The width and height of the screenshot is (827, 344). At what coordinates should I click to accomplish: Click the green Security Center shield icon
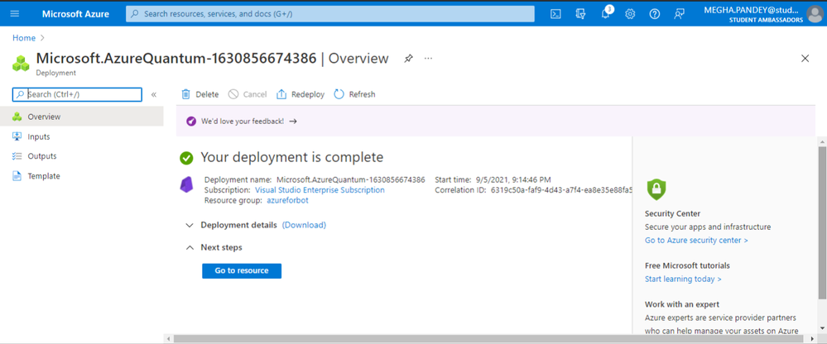tap(656, 189)
